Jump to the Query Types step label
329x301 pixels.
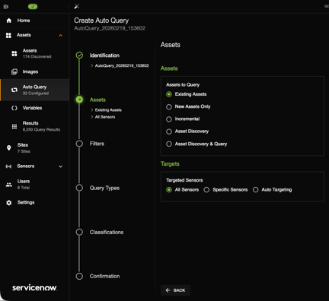coord(104,188)
